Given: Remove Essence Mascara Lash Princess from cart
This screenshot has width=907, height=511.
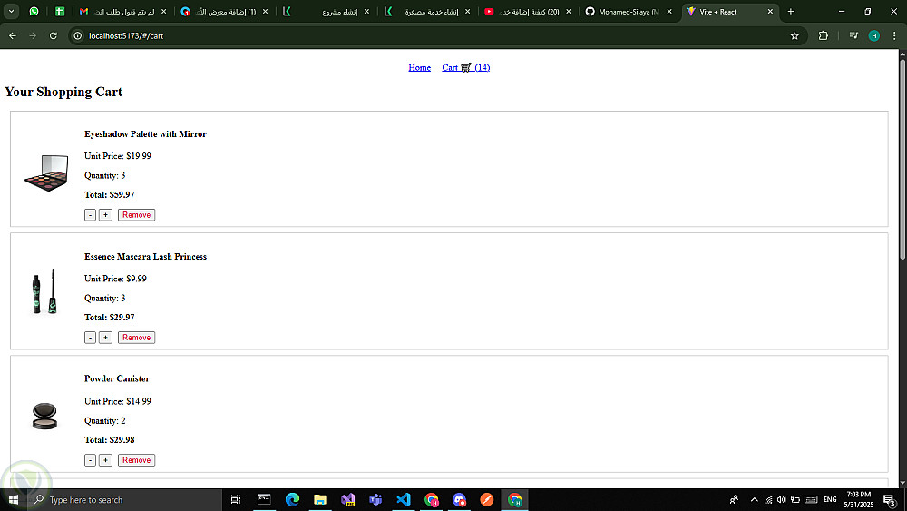Looking at the screenshot, I should [137, 338].
